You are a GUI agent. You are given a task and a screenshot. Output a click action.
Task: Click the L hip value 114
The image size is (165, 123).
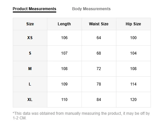pyautogui.click(x=133, y=84)
